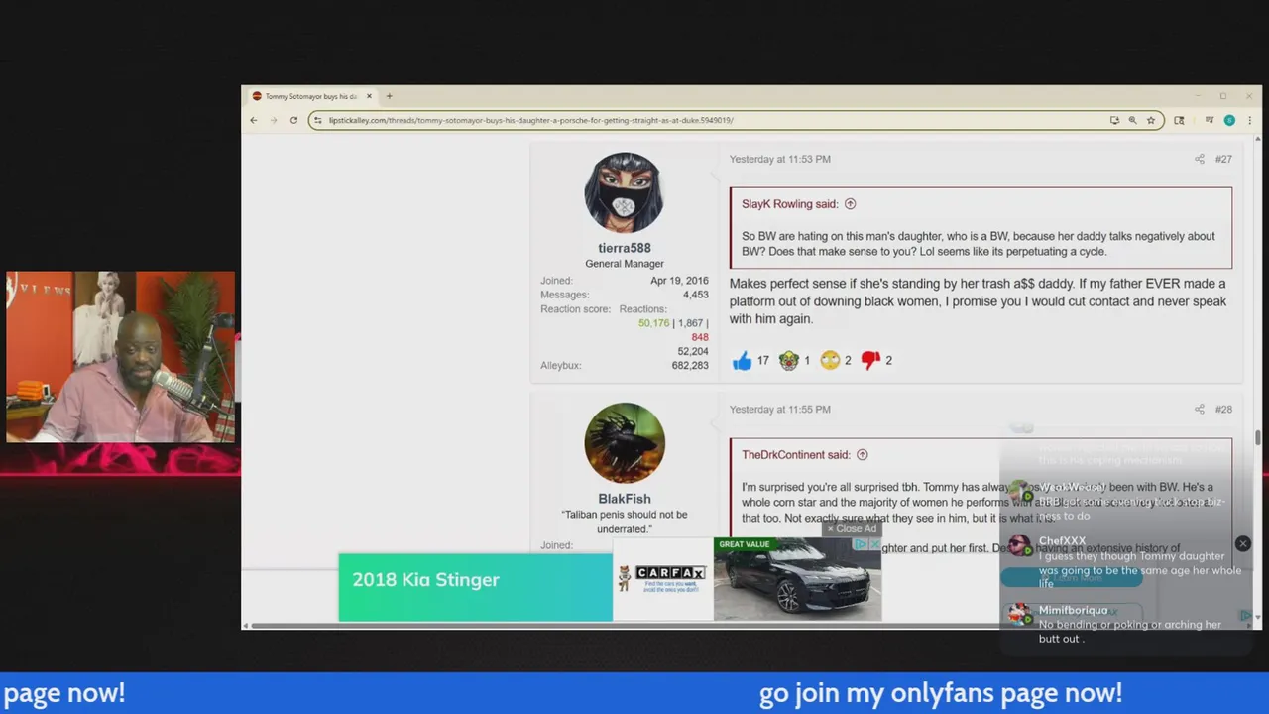Open the Chrome profile avatar
The width and height of the screenshot is (1269, 714).
point(1229,120)
